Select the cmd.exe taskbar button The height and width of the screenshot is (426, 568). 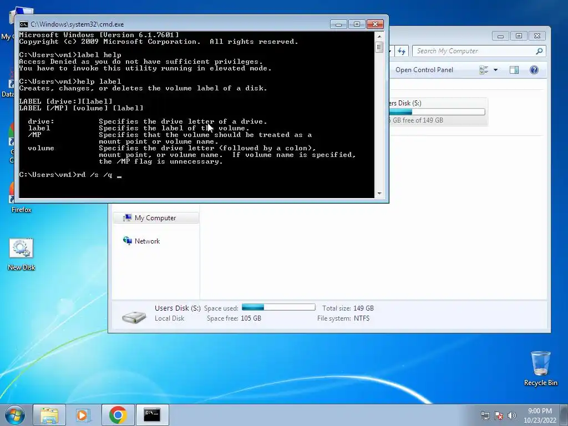152,415
